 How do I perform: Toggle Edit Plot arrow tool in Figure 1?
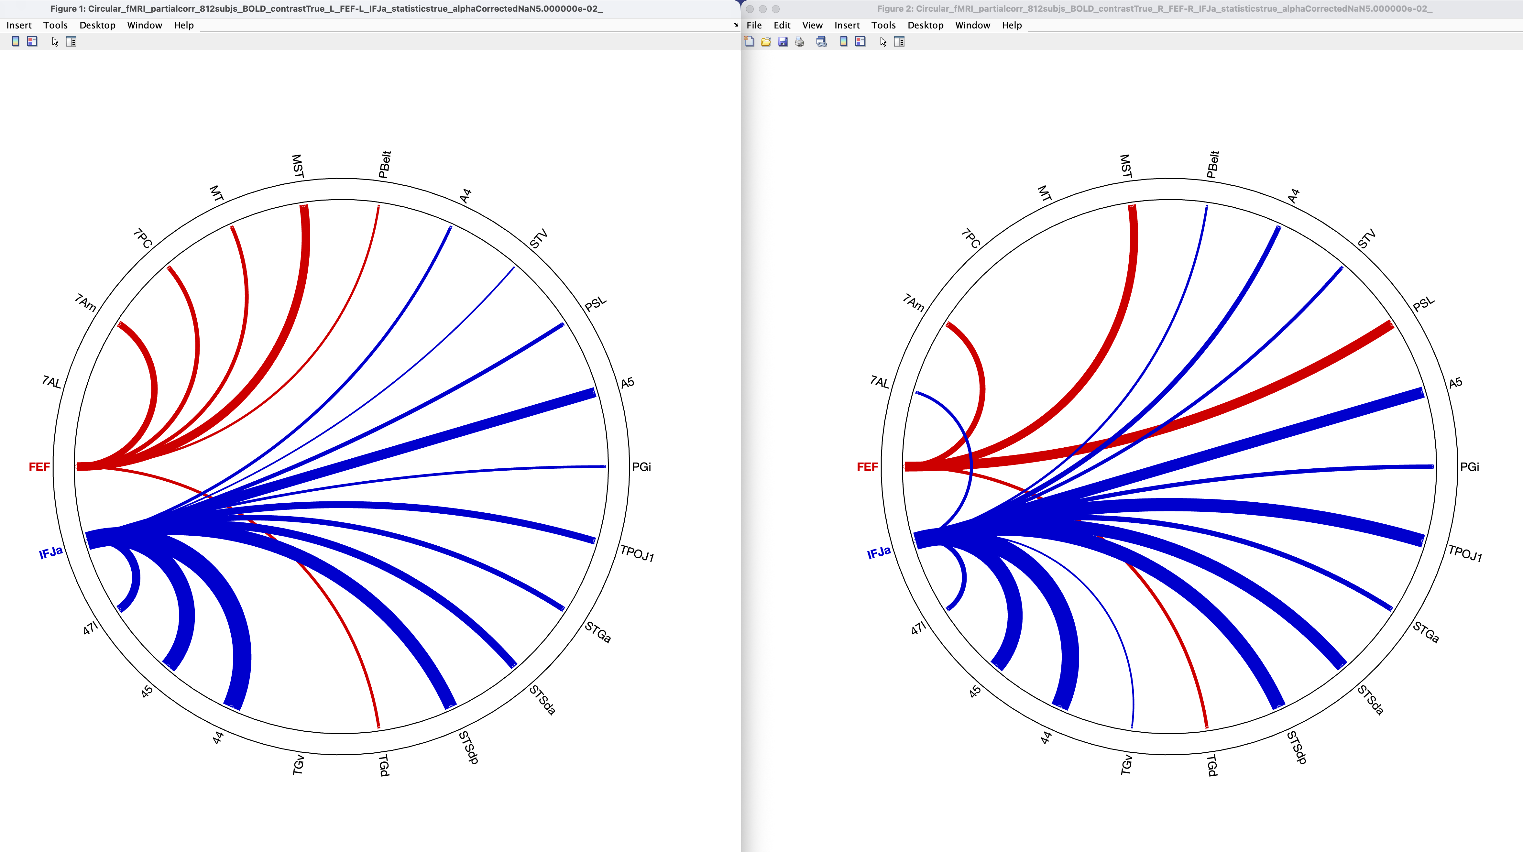click(54, 41)
